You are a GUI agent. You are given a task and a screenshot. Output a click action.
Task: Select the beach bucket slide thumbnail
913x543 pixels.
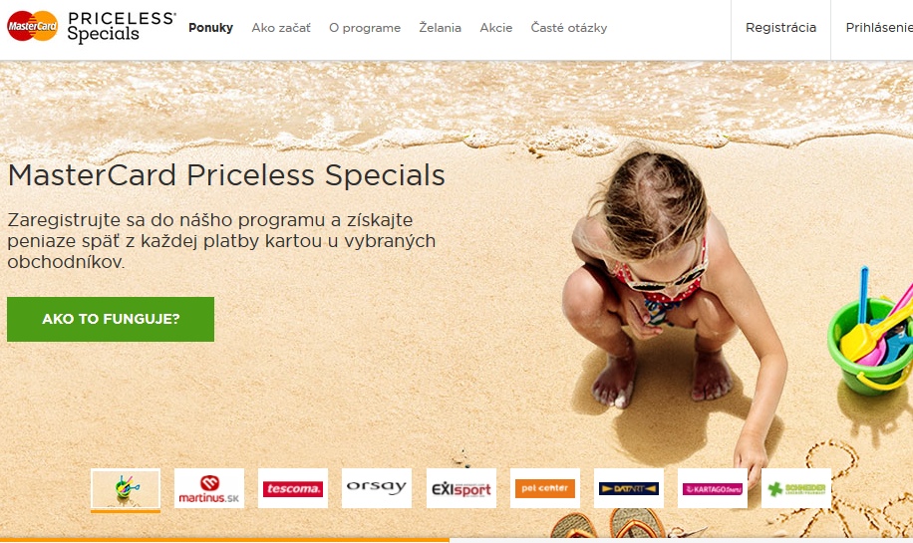(126, 489)
